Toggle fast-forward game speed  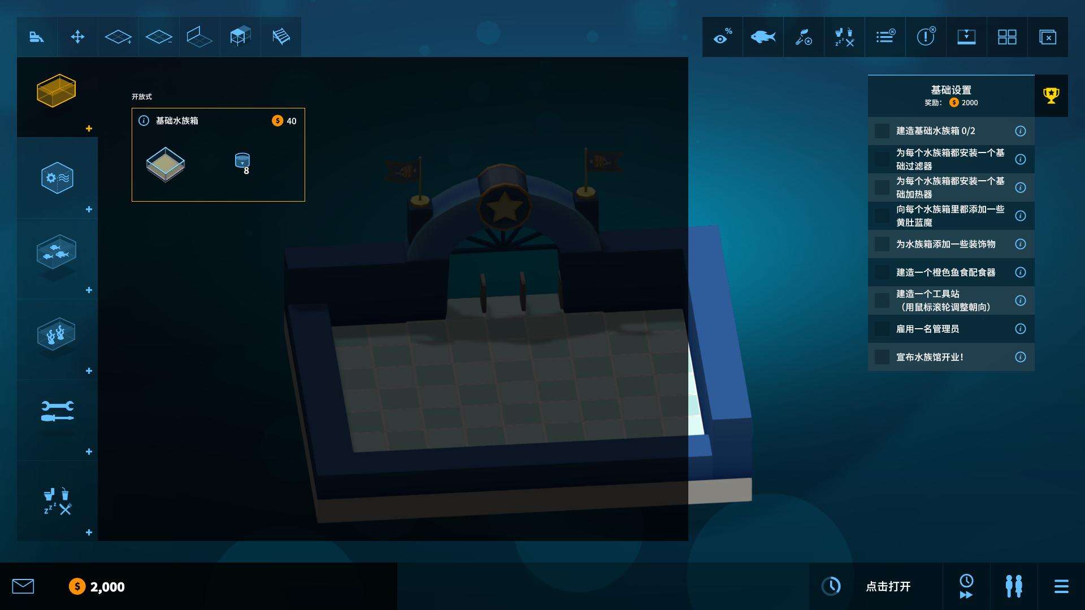point(966,586)
